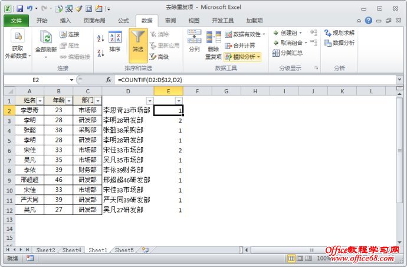Click the Refresh All (全部刷新) icon

point(45,37)
